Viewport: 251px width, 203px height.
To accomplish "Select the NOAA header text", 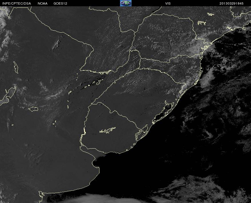I will coord(43,3).
